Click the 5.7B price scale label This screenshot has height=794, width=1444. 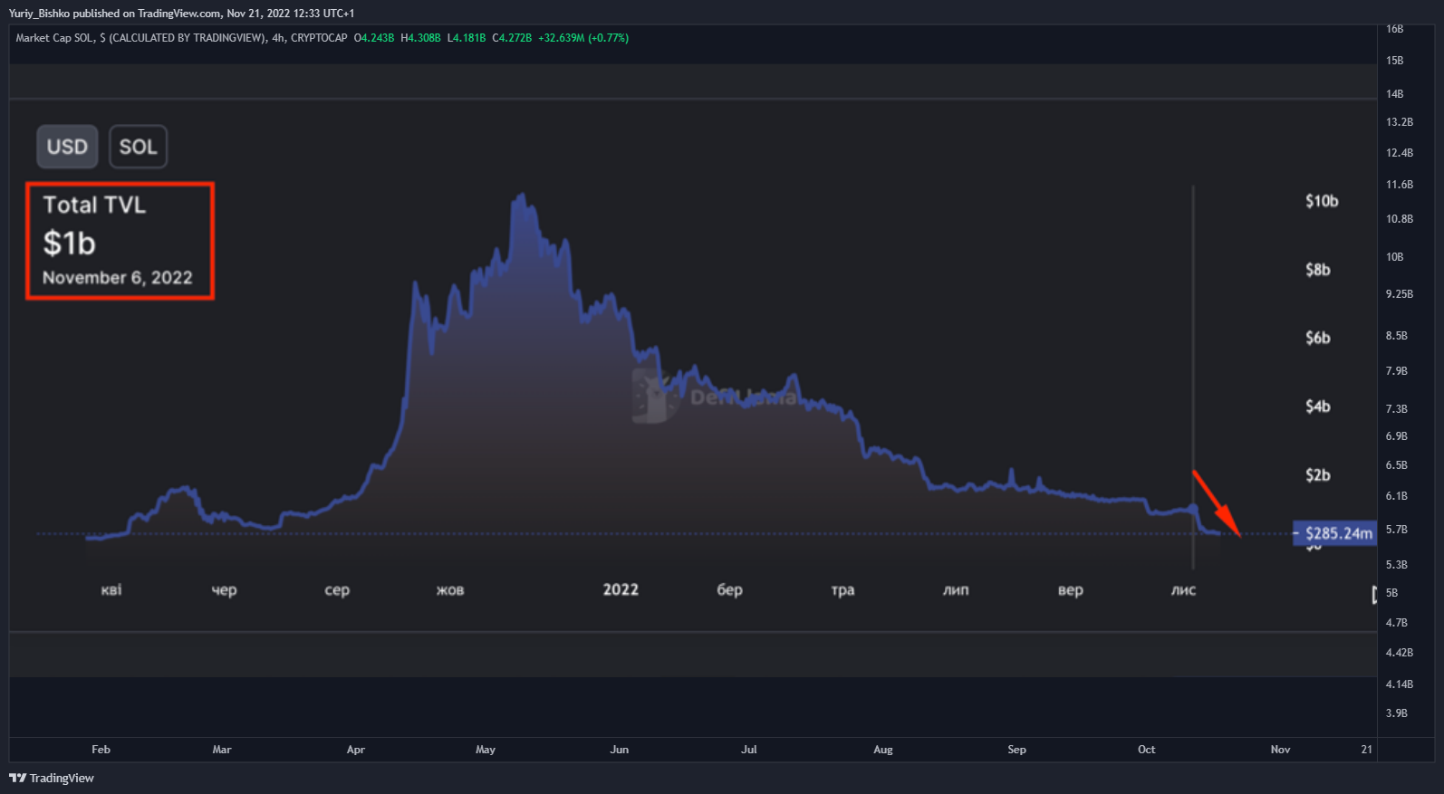pos(1397,530)
